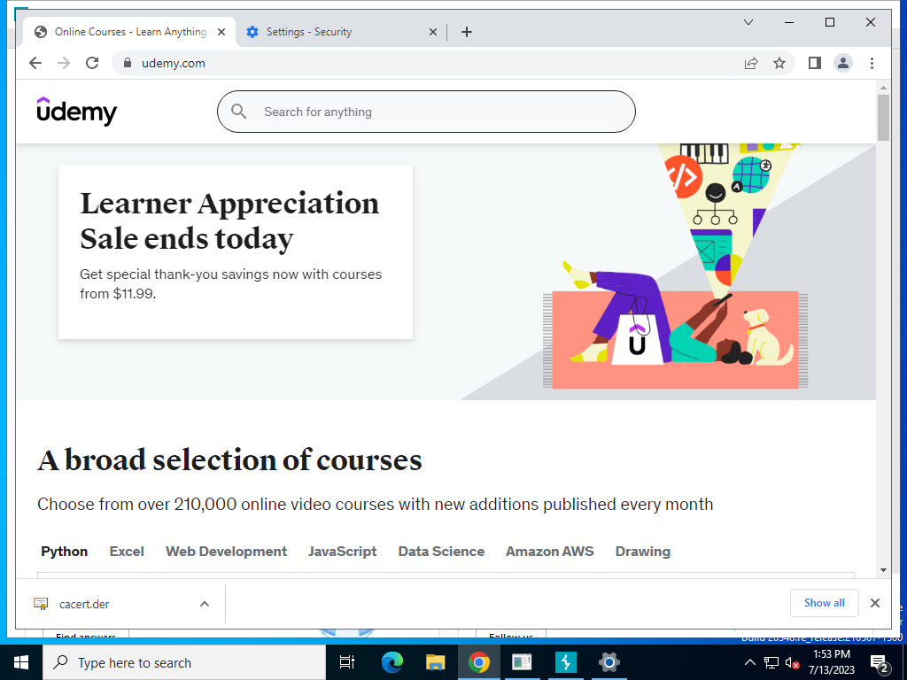Expand the cacert.der download options chevron
Screen dimensions: 907x680
(x=205, y=604)
